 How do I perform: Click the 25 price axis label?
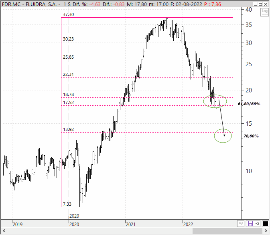coord(249,65)
